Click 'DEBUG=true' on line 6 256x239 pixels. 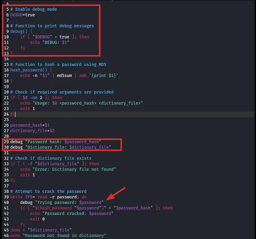(x=23, y=15)
